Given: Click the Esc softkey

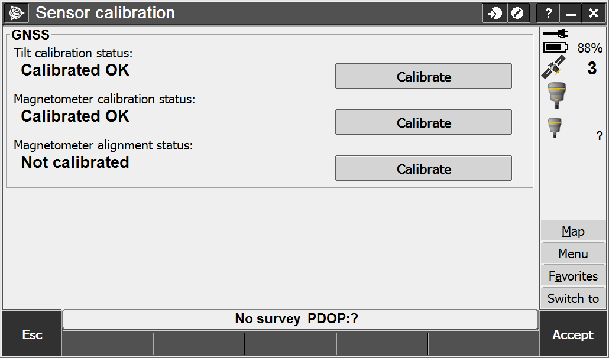Looking at the screenshot, I should (x=32, y=334).
